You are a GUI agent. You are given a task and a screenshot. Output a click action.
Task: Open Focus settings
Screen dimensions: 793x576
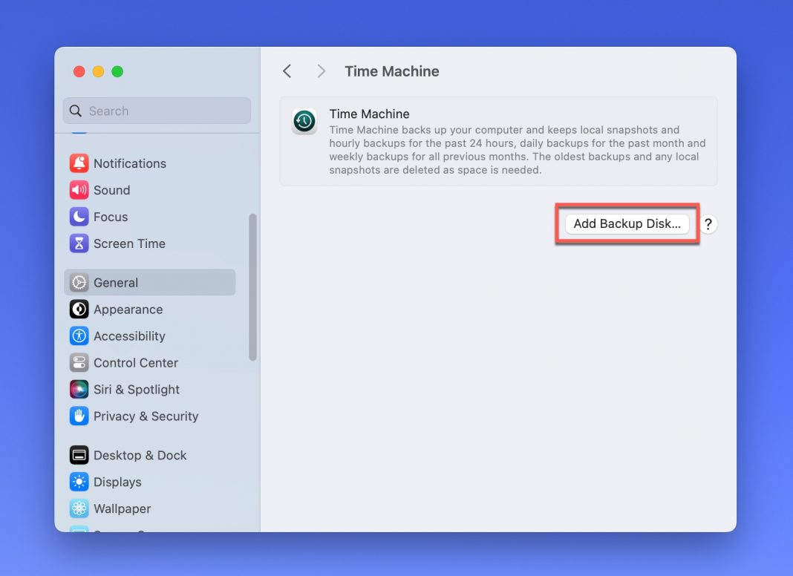[109, 217]
